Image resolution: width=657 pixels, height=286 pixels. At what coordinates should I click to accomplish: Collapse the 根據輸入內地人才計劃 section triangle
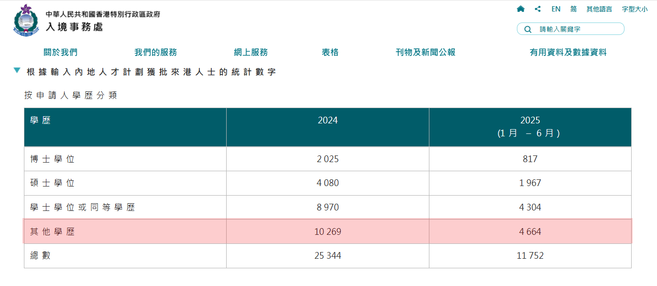(17, 71)
